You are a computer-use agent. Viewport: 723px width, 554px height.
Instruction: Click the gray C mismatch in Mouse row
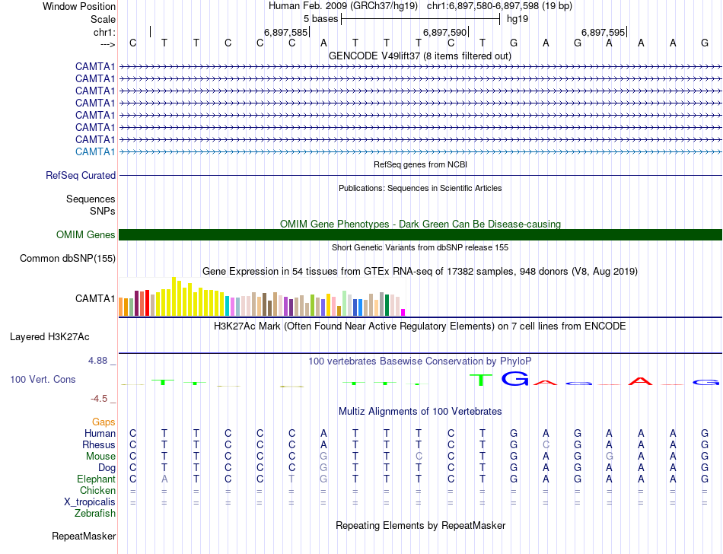[x=419, y=457]
